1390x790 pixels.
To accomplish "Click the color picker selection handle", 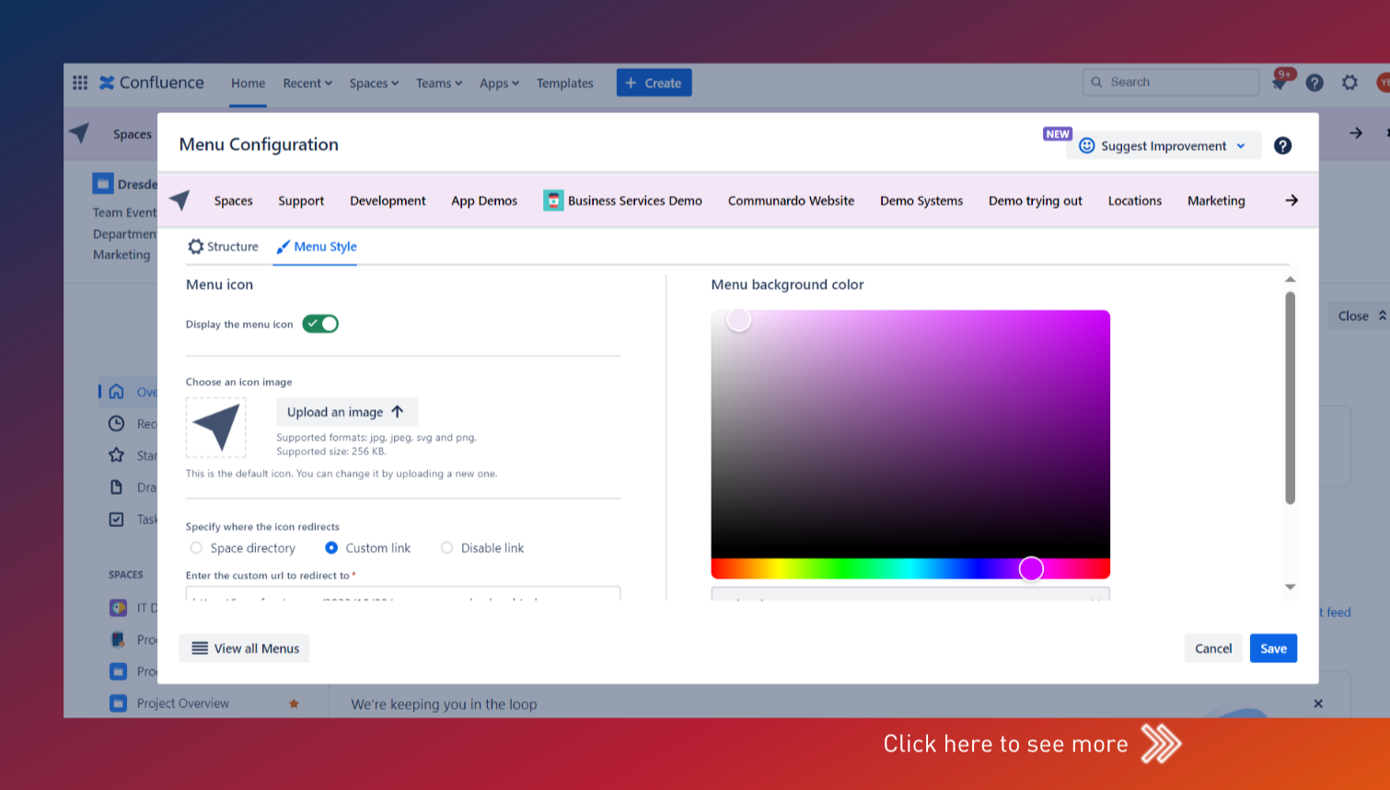I will tap(738, 320).
